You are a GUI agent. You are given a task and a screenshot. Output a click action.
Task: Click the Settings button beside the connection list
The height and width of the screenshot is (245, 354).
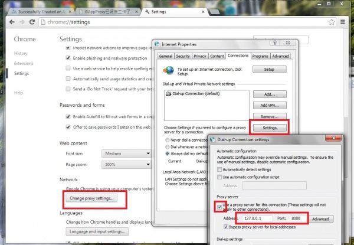[270, 128]
